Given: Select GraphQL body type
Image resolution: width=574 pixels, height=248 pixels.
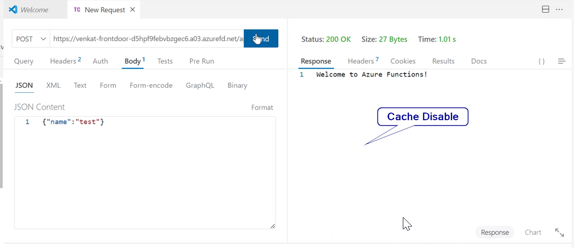Looking at the screenshot, I should (200, 86).
